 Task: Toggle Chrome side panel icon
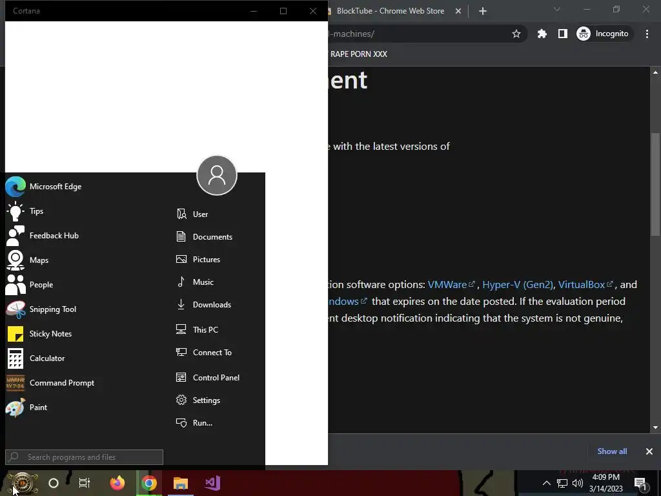[x=563, y=34]
